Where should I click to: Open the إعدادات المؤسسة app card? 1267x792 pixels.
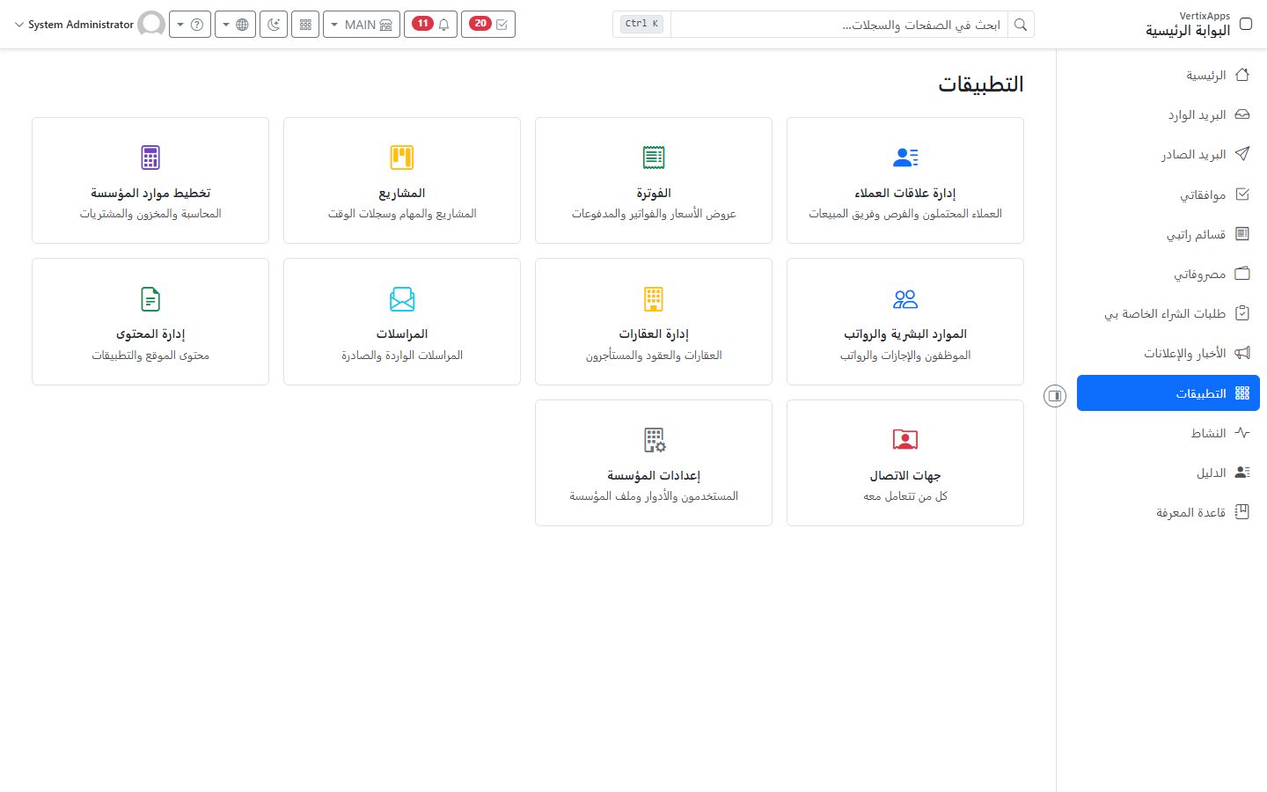coord(654,463)
